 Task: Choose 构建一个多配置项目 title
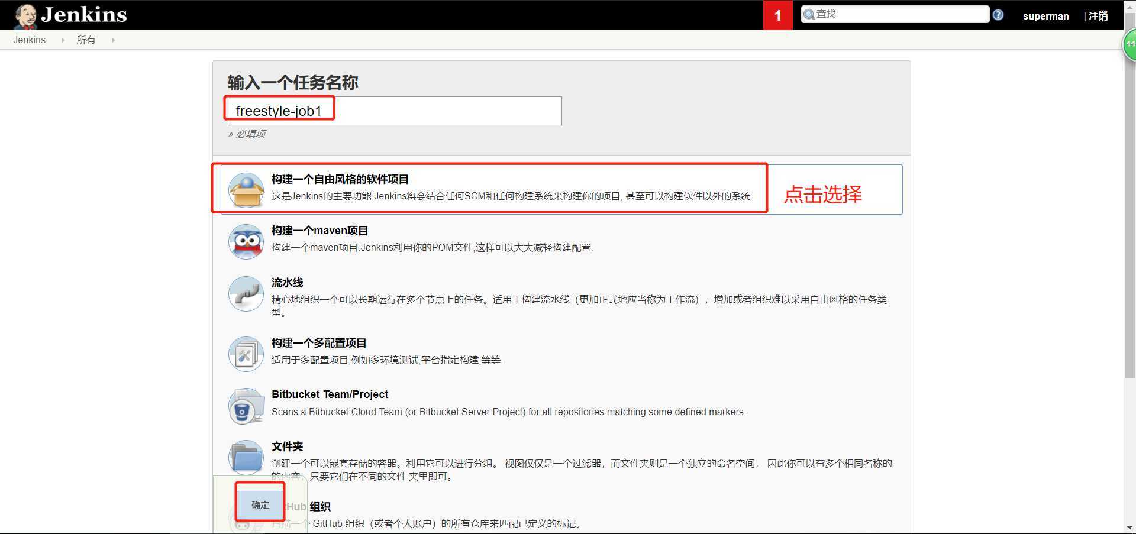click(x=319, y=343)
